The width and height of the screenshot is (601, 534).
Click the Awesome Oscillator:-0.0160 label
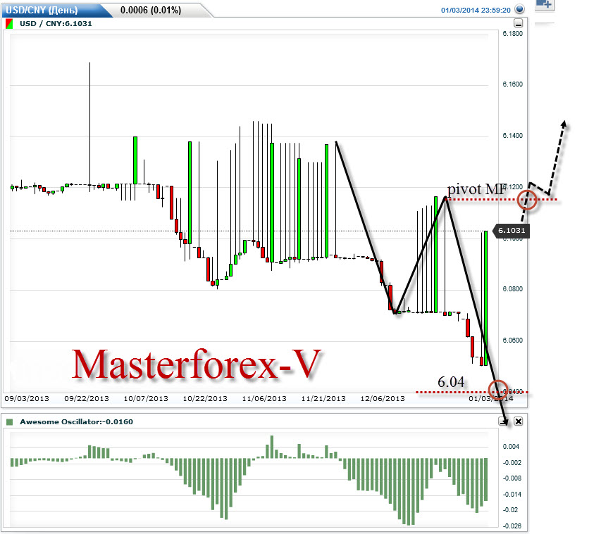tap(76, 422)
